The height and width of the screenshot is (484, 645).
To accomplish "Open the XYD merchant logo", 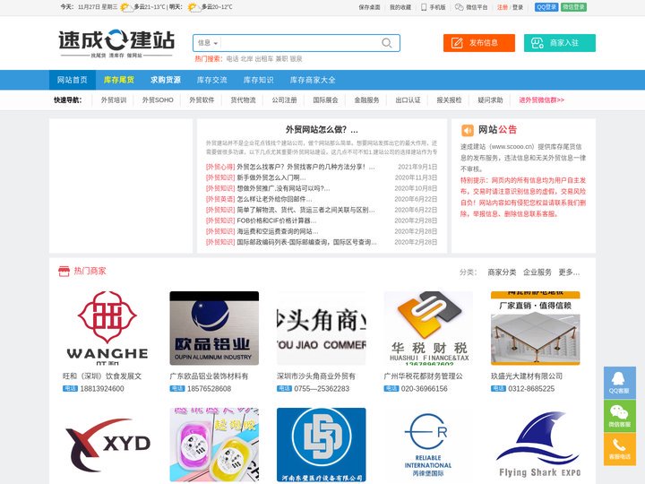I will (107, 445).
